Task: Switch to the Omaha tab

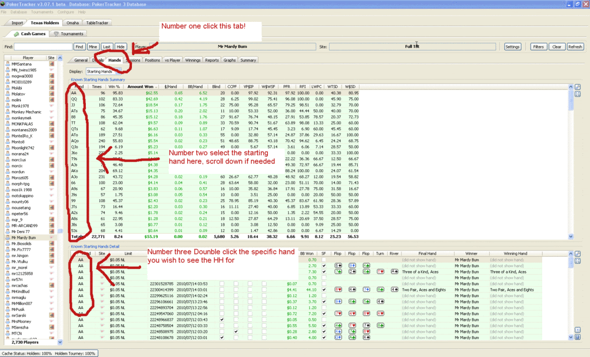Action: pyautogui.click(x=73, y=23)
